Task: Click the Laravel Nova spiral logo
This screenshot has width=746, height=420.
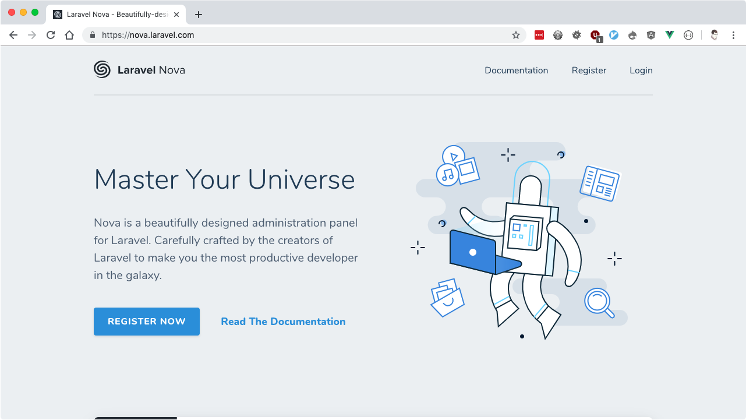Action: (x=102, y=70)
